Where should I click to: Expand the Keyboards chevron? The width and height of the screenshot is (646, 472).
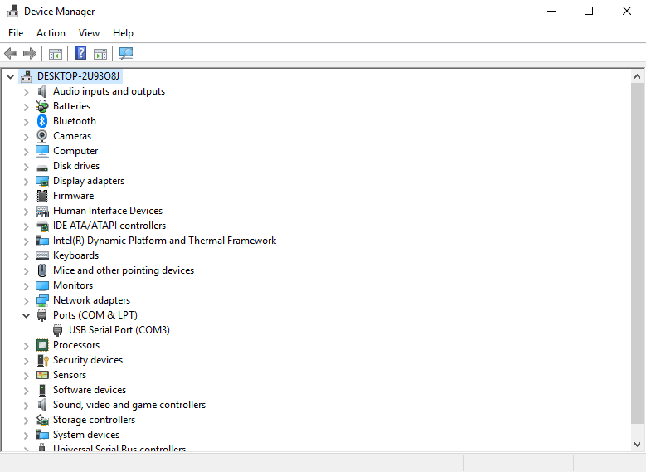click(26, 256)
